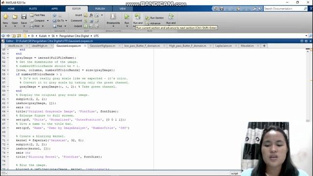313x176 pixels.
Task: Toggle breakpoint on line 75 dash
Action: [x=8, y=157]
